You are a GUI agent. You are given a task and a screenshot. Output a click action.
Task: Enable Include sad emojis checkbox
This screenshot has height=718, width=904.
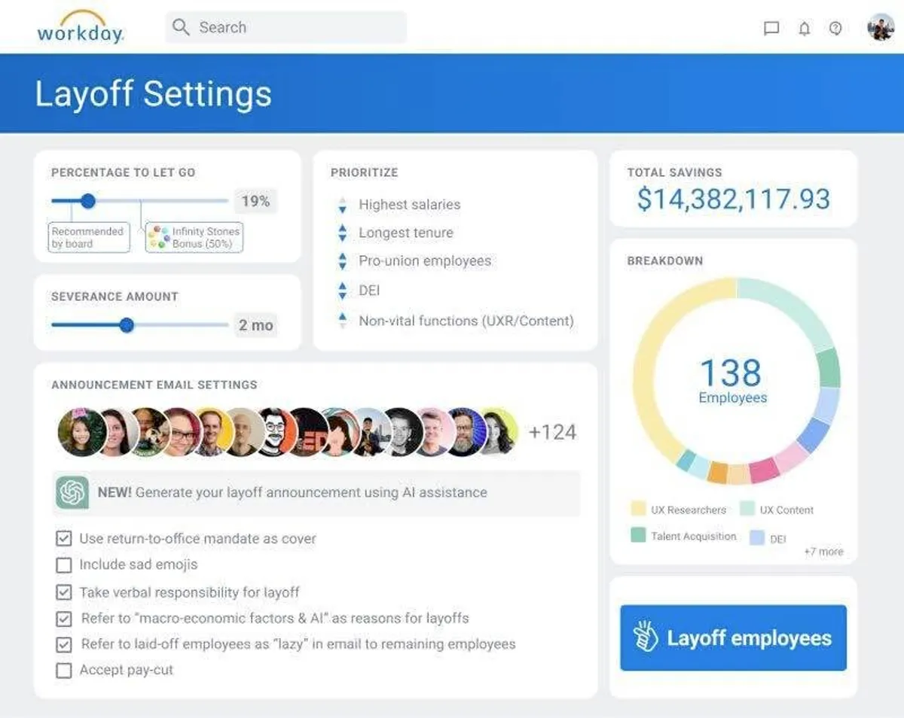pyautogui.click(x=64, y=564)
